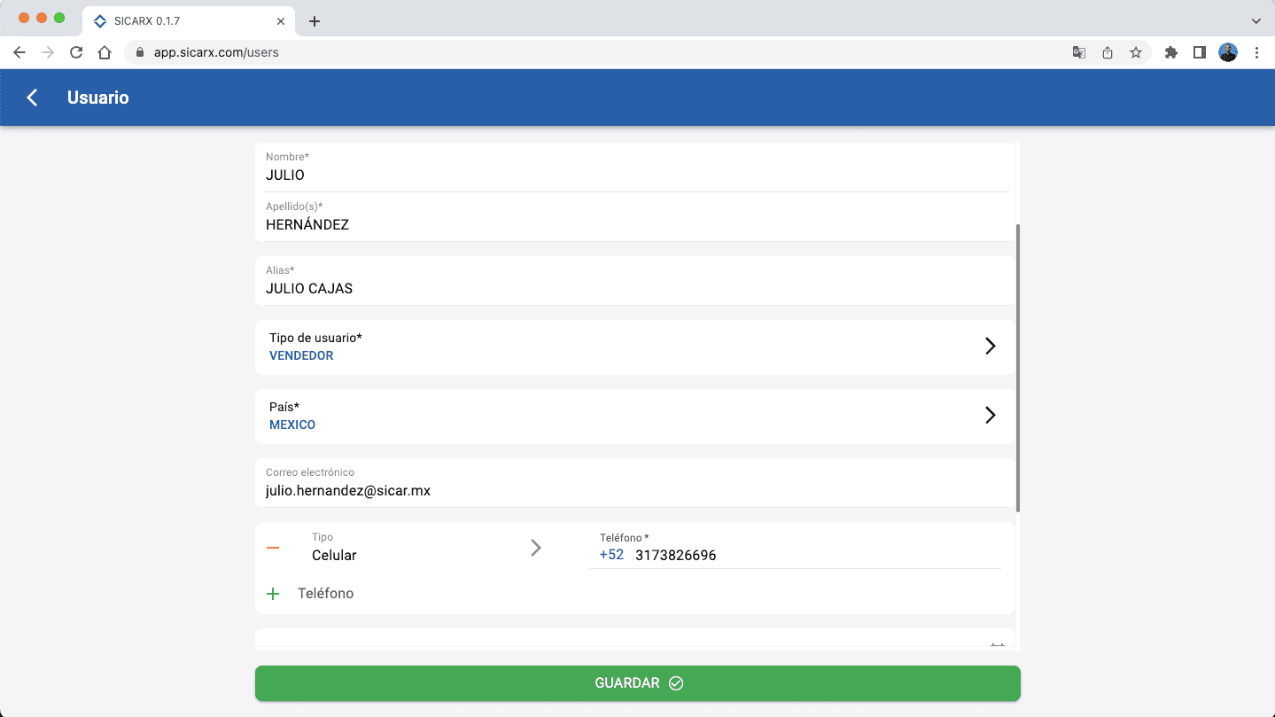Expand the phone Tipo Celular chooser
The height and width of the screenshot is (717, 1275).
535,548
